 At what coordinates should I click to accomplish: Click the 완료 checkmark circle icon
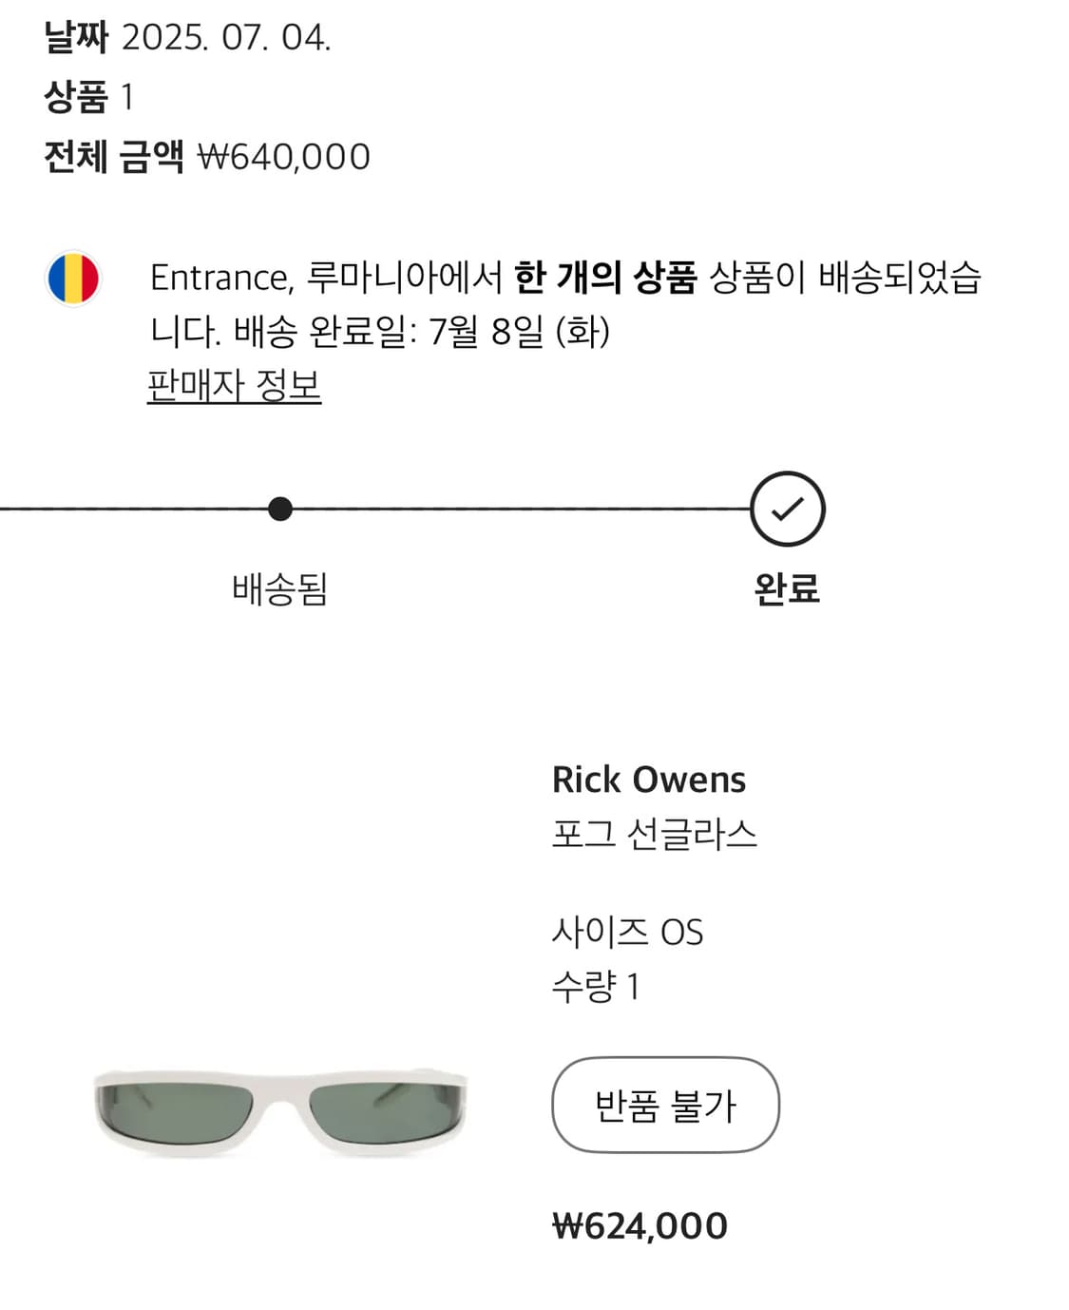pos(787,509)
